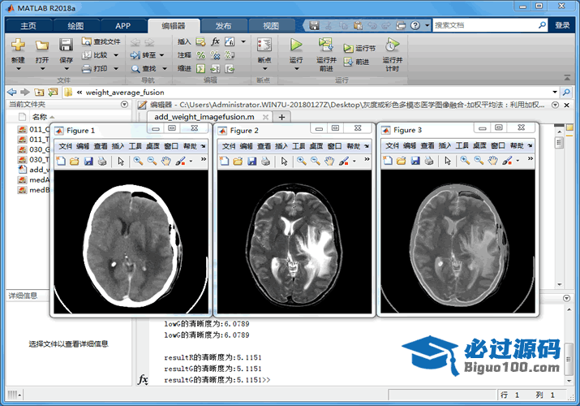Switch to the APP tab
The width and height of the screenshot is (580, 406).
click(x=122, y=25)
